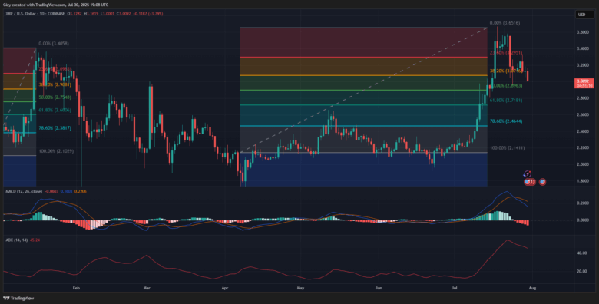
Task: Click the purple lightning event icon
Action: pyautogui.click(x=528, y=174)
